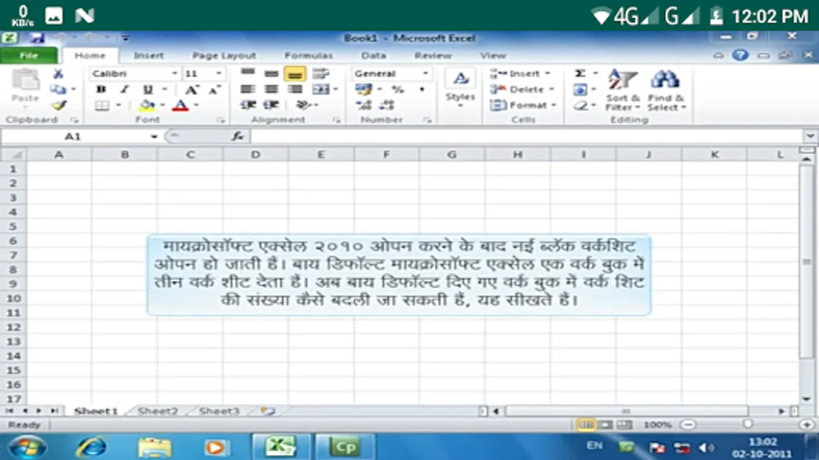Toggle Bold formatting
Image resolution: width=819 pixels, height=460 pixels.
(x=101, y=90)
